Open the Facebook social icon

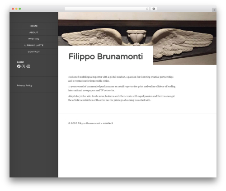tap(19, 66)
